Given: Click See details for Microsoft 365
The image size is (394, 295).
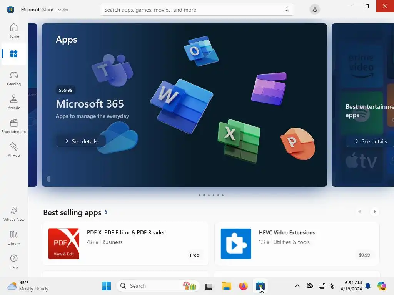Looking at the screenshot, I should (81, 141).
